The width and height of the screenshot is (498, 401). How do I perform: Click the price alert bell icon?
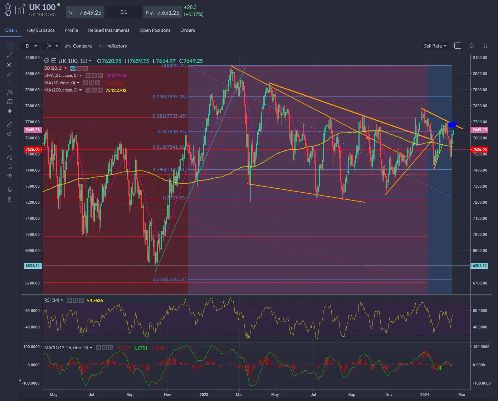pos(8,14)
